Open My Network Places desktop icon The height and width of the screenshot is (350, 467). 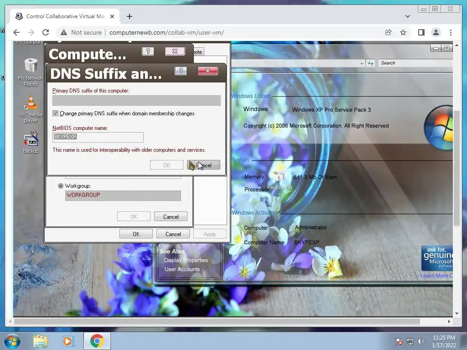pyautogui.click(x=31, y=72)
